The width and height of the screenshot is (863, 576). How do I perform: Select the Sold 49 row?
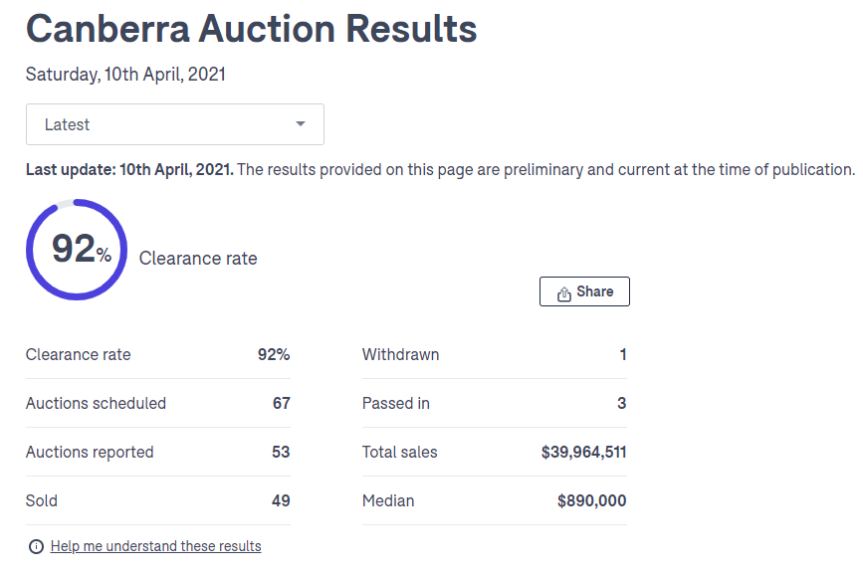click(x=158, y=500)
